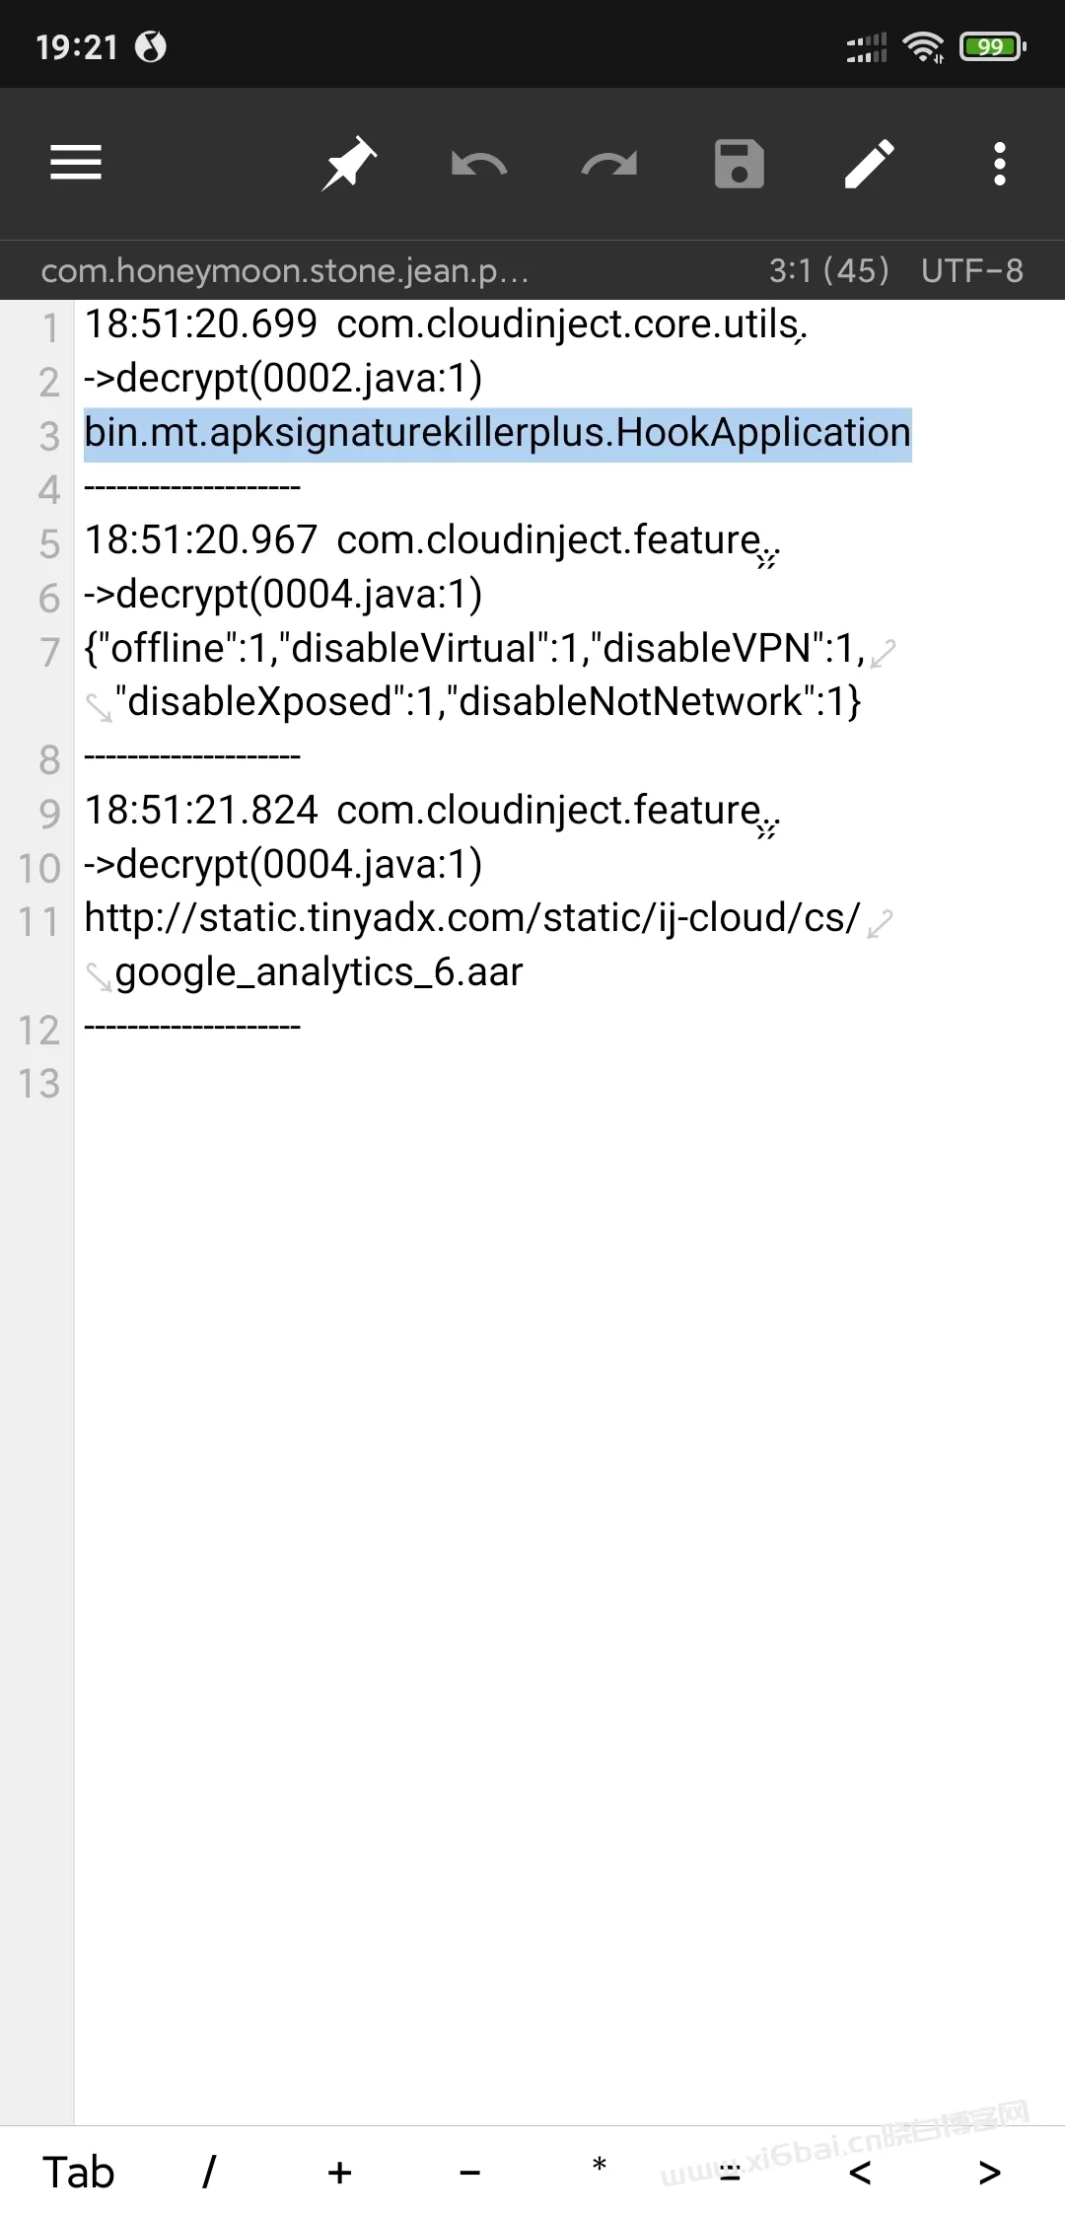Tap line number 11 in gutter
This screenshot has width=1065, height=2217.
click(39, 922)
